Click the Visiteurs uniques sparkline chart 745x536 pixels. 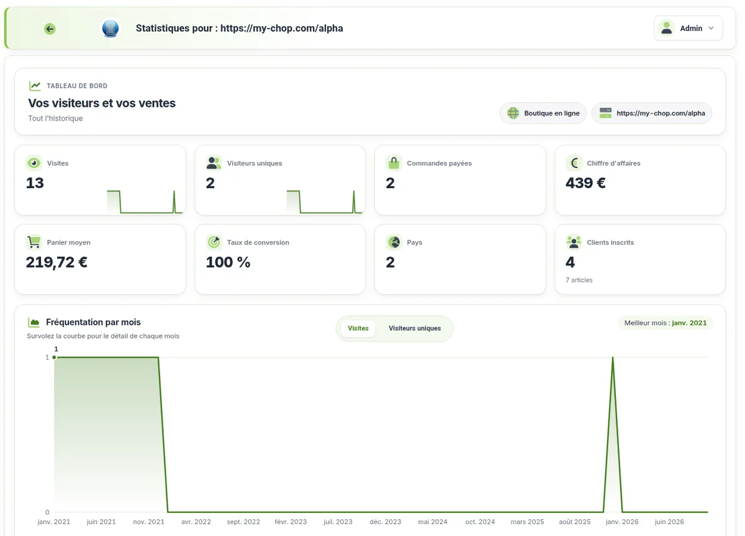[325, 202]
